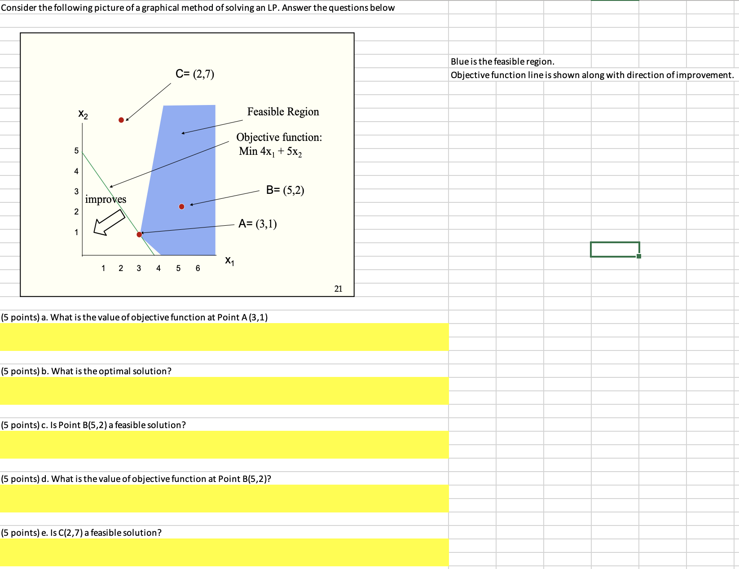
Task: Click the x2 axis label
Action: (x=83, y=114)
